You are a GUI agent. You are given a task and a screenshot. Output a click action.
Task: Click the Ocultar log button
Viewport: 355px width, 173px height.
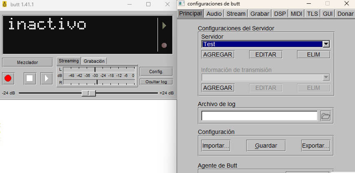click(156, 82)
